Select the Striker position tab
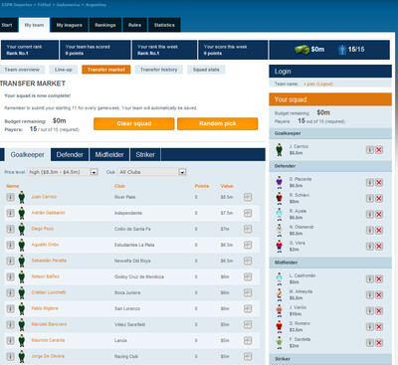Screen dimensions: 398x365 point(145,155)
